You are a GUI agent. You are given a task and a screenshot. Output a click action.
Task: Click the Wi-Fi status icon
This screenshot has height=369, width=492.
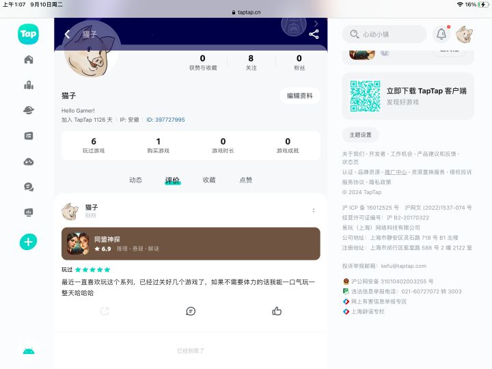[460, 4]
